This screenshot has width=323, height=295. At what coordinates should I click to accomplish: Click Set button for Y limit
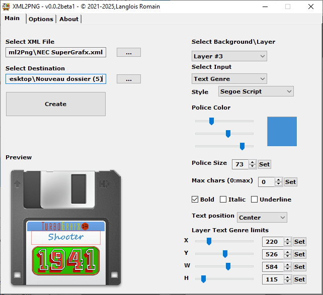point(300,254)
